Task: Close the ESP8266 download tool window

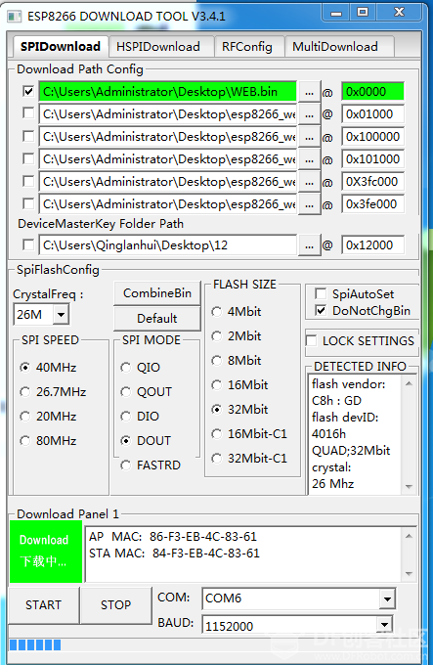Action: coord(399,13)
